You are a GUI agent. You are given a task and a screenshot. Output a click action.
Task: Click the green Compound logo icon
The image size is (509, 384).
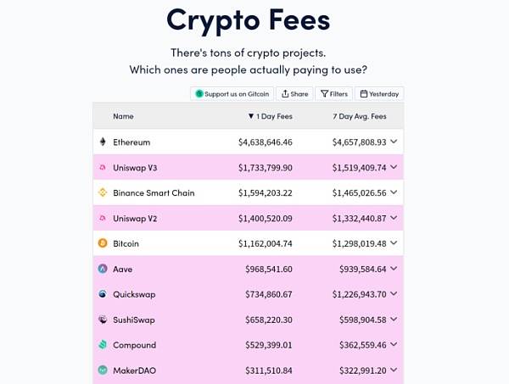pyautogui.click(x=103, y=345)
